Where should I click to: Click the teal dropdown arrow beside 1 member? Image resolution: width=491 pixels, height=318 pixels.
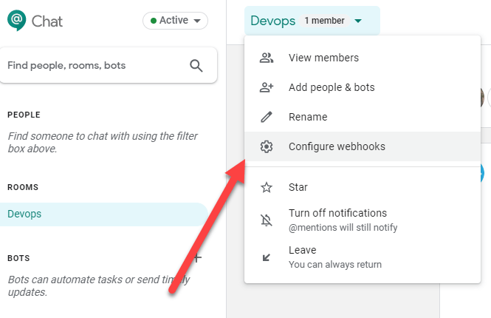(x=358, y=21)
